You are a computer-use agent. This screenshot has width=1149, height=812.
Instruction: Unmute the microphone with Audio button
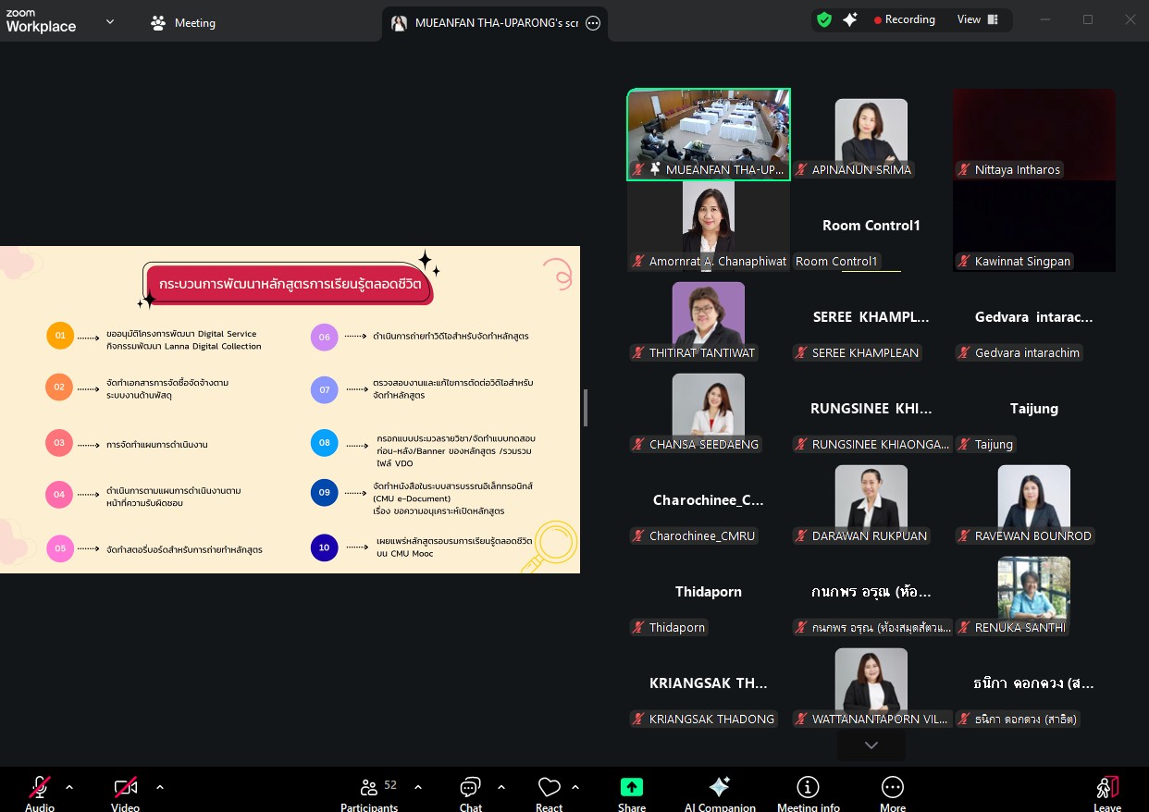tap(40, 794)
